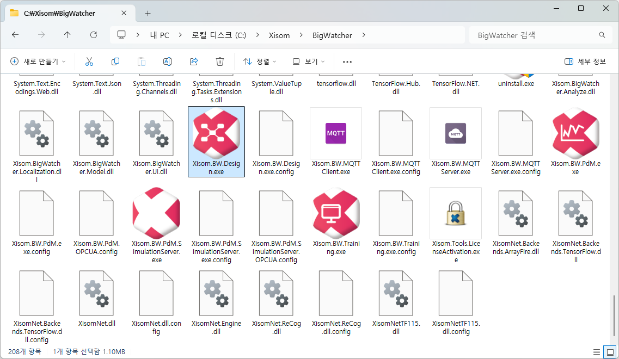Select the Xisom.BigWatcher.Localization.dll file icon
619x359 pixels.
36,133
